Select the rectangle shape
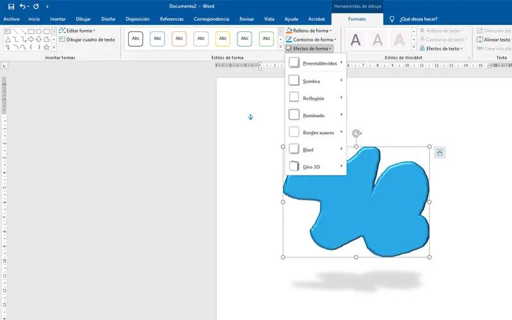This screenshot has height=320, width=512. [31, 31]
